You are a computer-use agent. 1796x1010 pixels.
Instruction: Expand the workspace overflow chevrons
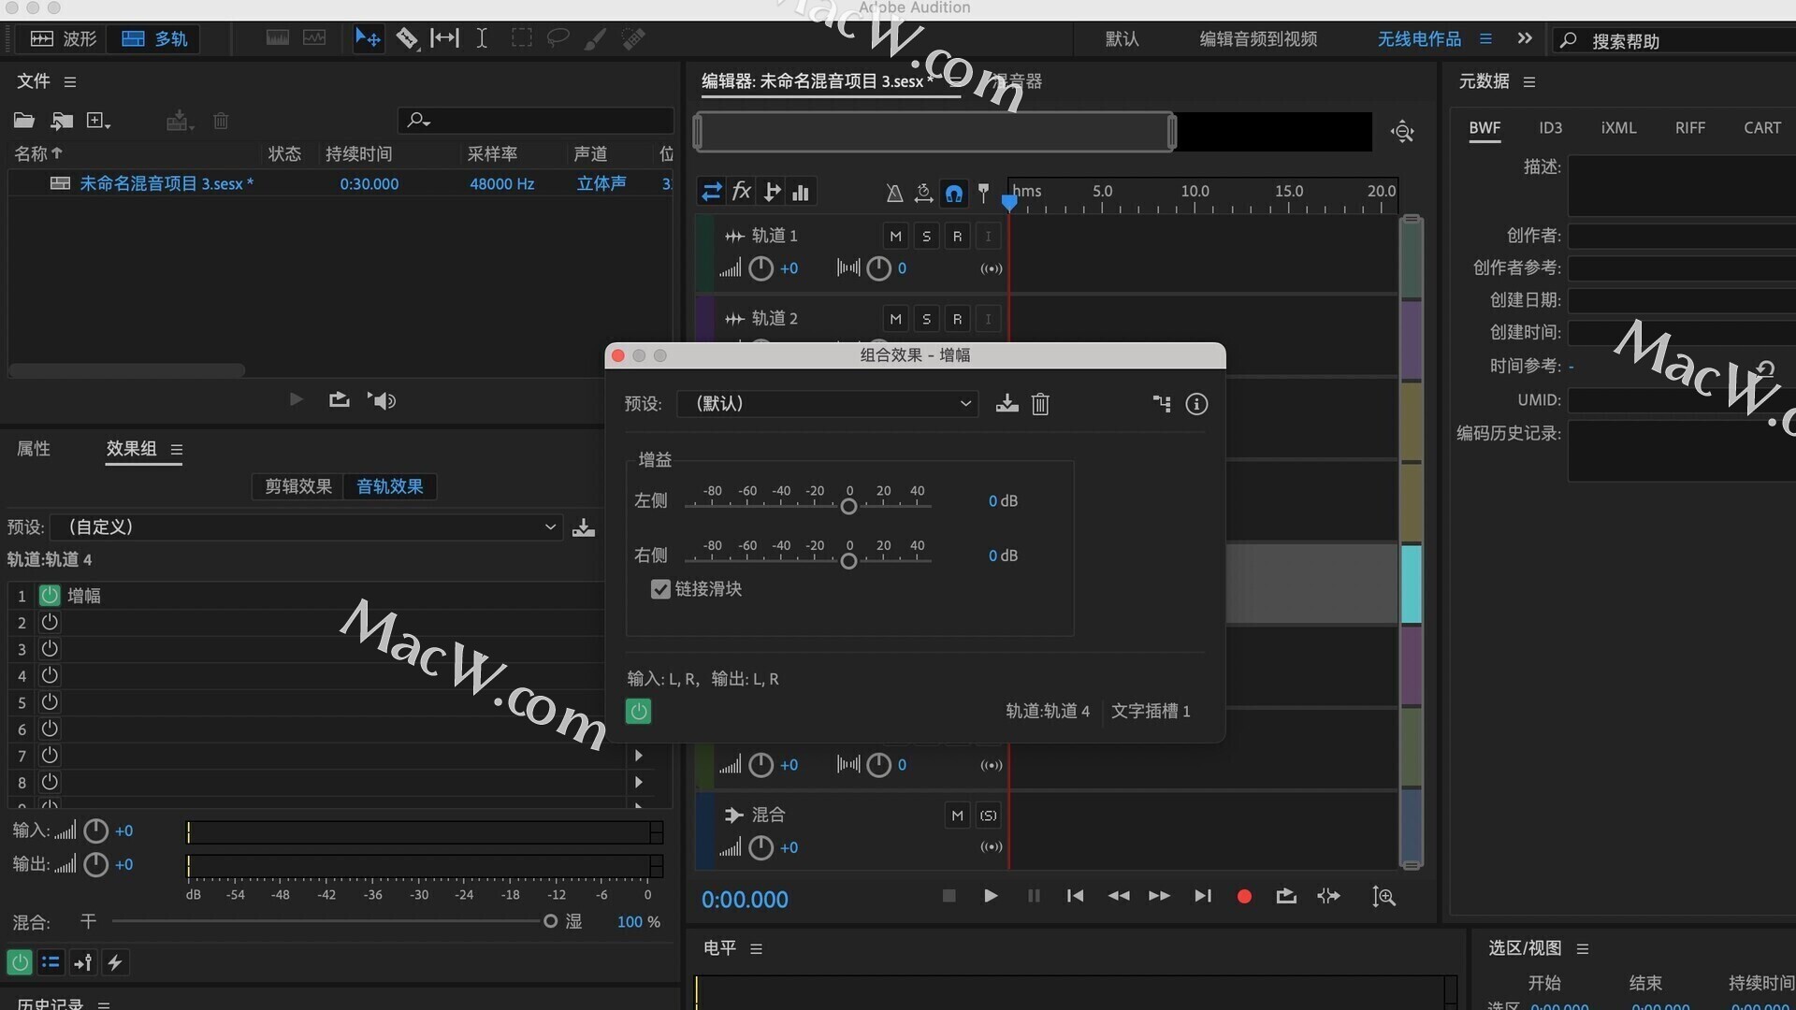pos(1525,38)
